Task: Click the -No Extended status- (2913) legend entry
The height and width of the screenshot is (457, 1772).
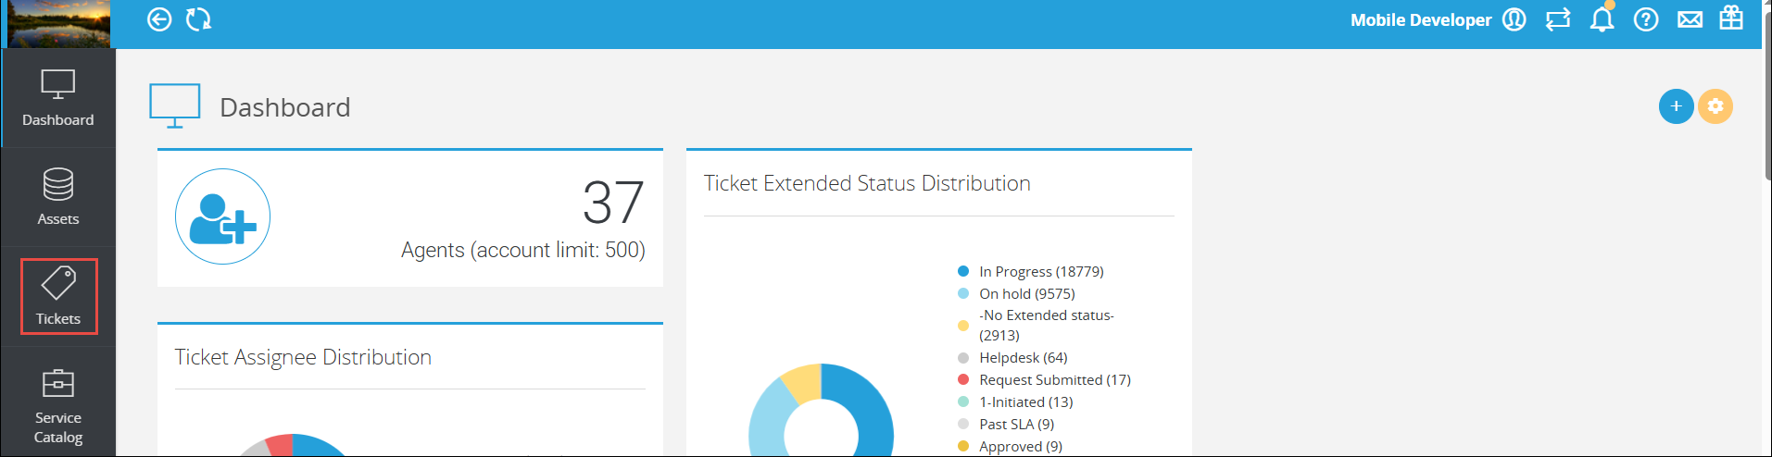Action: 1036,325
